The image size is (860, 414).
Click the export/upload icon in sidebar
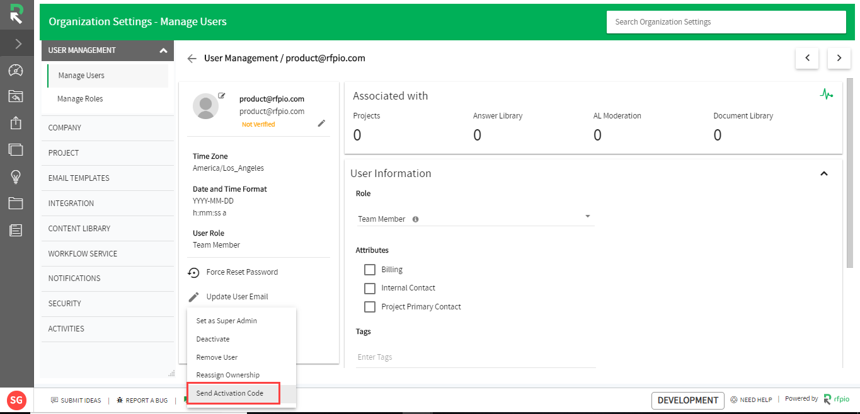coord(16,123)
